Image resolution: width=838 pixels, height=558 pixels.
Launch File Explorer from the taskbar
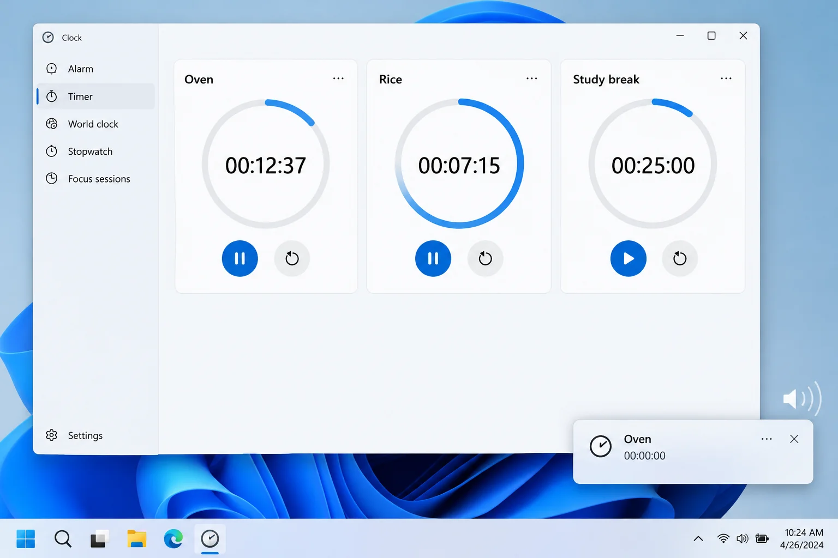pyautogui.click(x=136, y=539)
